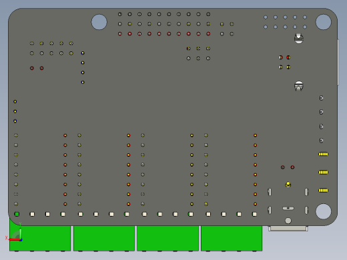
Task: Pick the leftmost green terminal block
Action: tap(40, 238)
